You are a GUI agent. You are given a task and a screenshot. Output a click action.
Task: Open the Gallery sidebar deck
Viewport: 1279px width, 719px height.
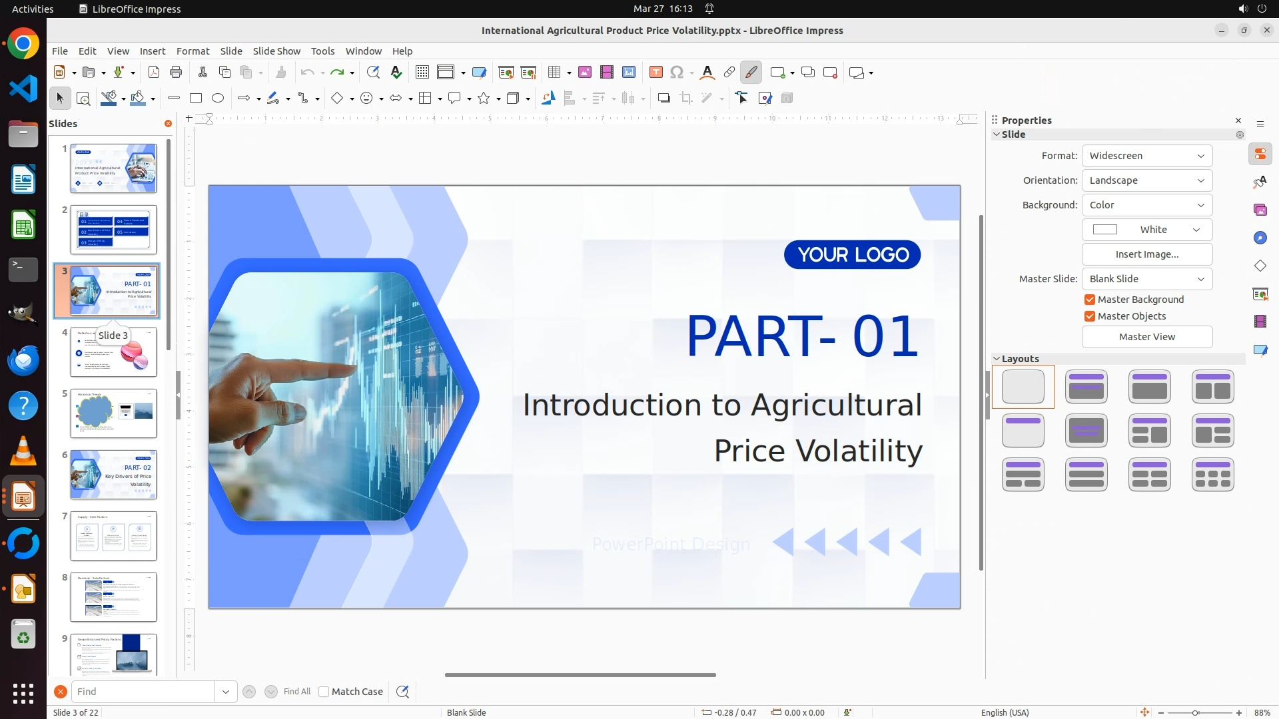[x=1260, y=210]
